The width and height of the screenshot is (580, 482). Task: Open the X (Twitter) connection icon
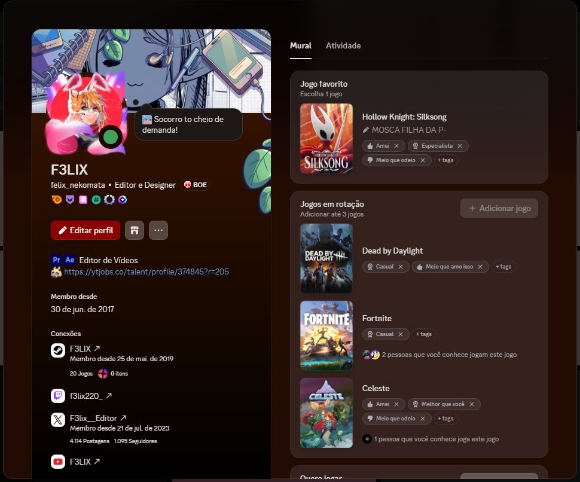58,420
